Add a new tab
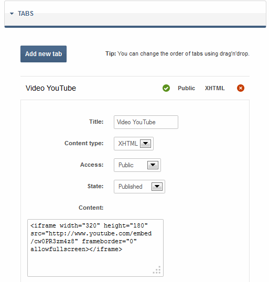This screenshot has height=282, width=269. pos(44,54)
